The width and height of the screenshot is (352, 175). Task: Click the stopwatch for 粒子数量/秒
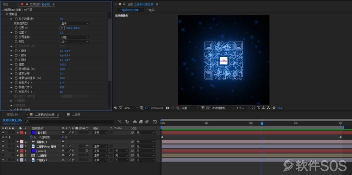(x=16, y=19)
